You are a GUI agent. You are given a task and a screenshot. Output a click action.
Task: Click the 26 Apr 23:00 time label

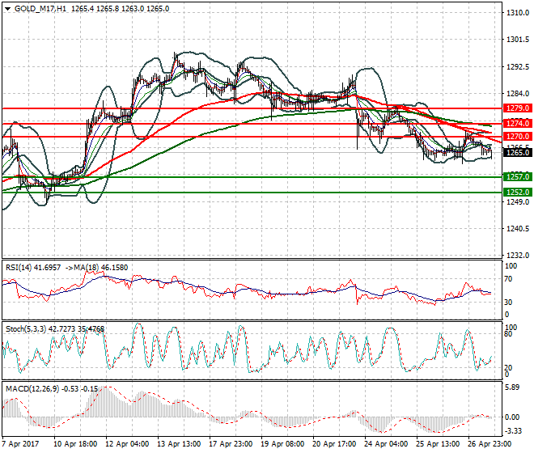click(x=489, y=444)
